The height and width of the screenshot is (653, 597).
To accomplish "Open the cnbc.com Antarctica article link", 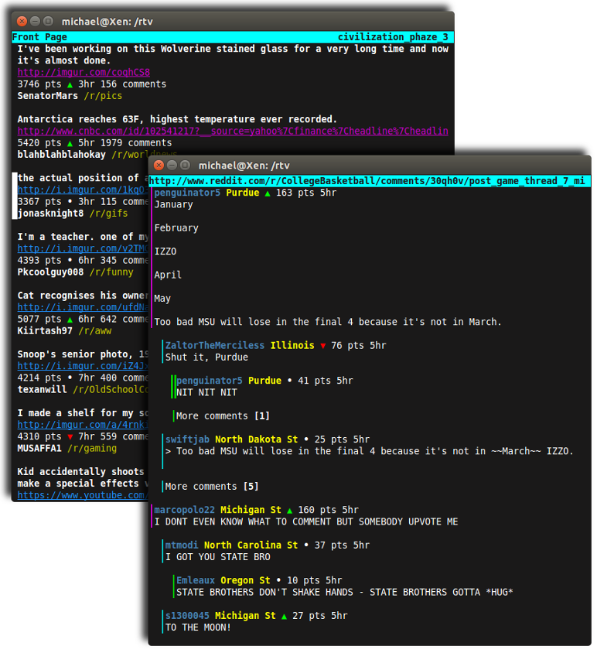I will pos(233,132).
